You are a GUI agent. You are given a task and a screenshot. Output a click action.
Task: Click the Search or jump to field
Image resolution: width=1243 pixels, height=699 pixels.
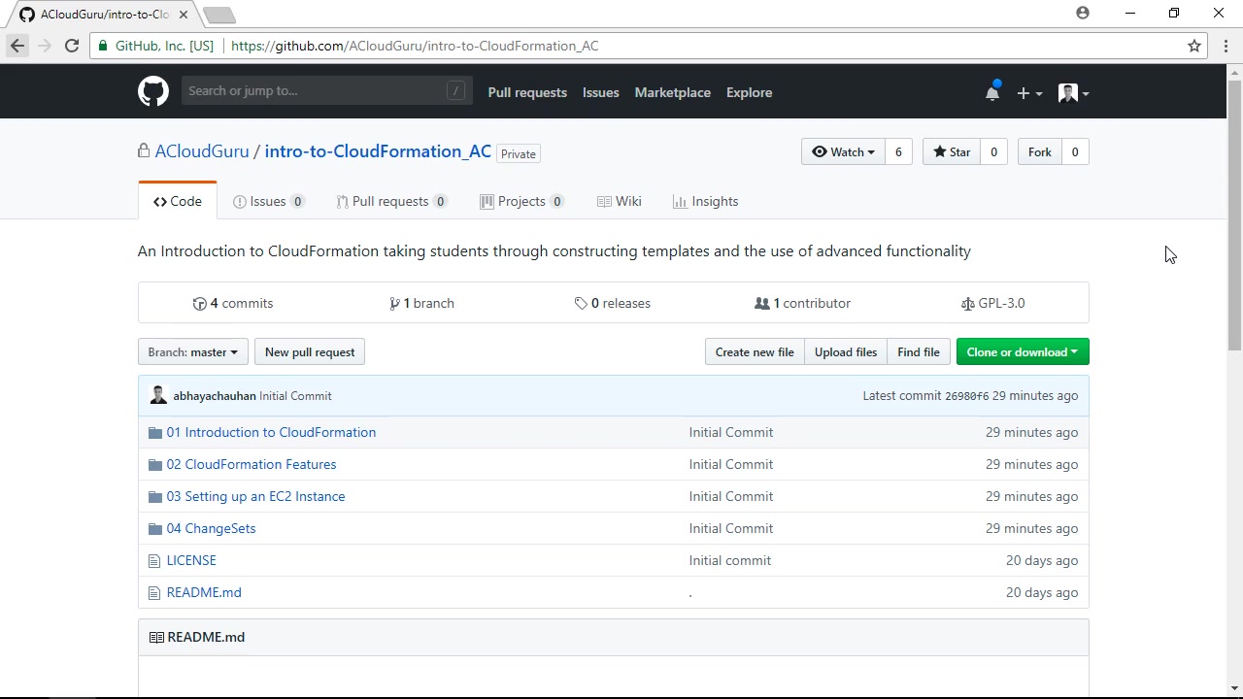coord(317,90)
